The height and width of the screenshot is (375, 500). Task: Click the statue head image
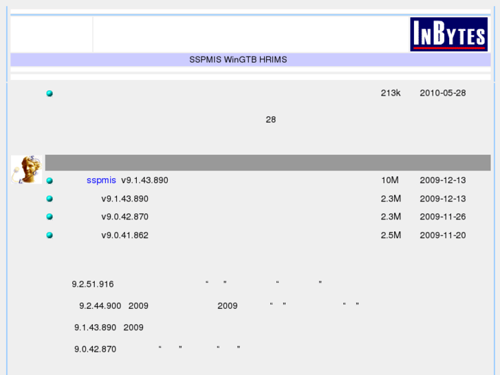pos(26,169)
